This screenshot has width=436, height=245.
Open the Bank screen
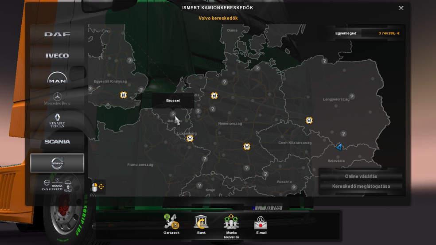[201, 224]
